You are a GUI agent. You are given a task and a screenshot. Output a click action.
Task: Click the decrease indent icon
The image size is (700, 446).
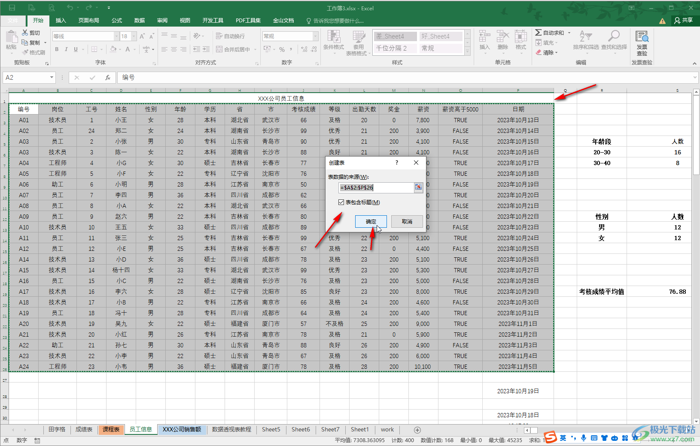[197, 49]
